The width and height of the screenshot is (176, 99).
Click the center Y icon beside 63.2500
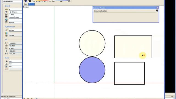(x=6, y=46)
